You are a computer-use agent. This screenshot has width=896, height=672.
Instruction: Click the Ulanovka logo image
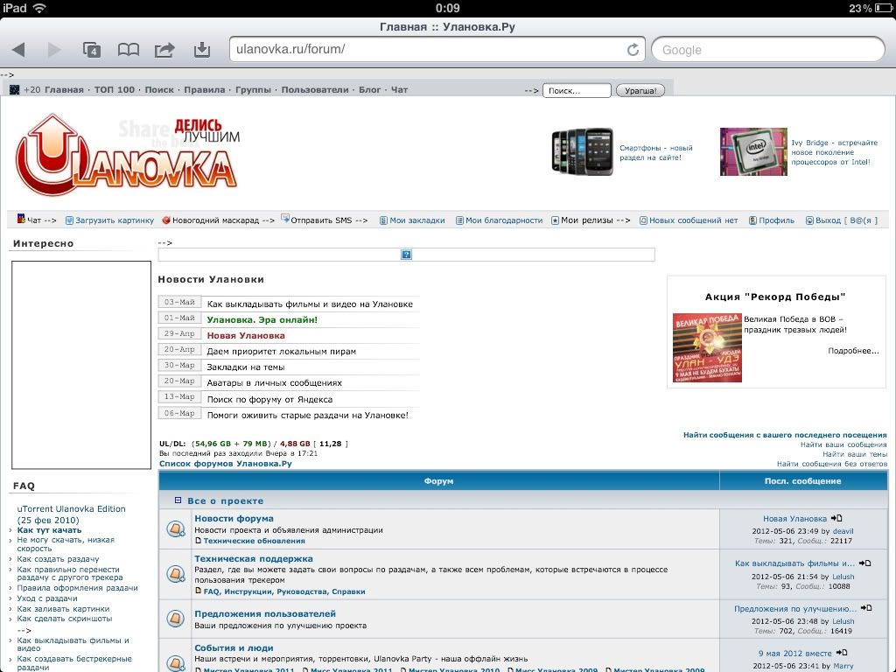(126, 155)
